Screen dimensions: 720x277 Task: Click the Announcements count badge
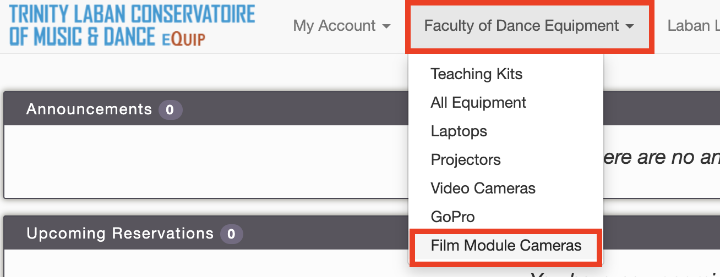coord(170,110)
